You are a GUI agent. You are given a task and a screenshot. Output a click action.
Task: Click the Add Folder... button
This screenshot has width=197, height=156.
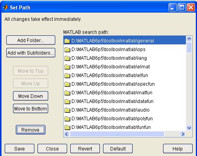[x=31, y=40]
